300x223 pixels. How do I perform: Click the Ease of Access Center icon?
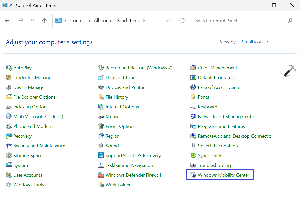(193, 87)
